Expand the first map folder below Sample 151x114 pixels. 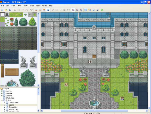pos(2,91)
